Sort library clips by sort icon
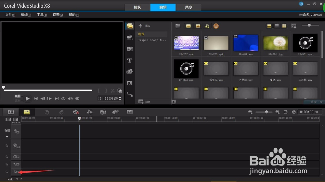This screenshot has height=182, width=325. pyautogui.click(x=294, y=26)
